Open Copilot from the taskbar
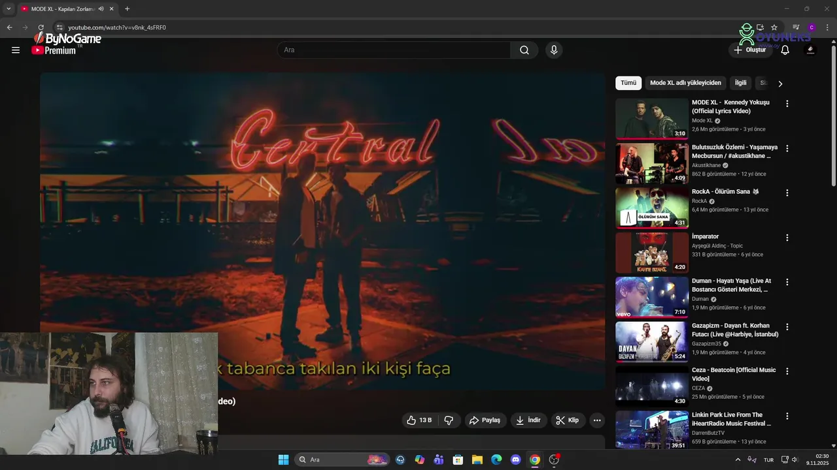Image resolution: width=837 pixels, height=470 pixels. click(x=420, y=460)
